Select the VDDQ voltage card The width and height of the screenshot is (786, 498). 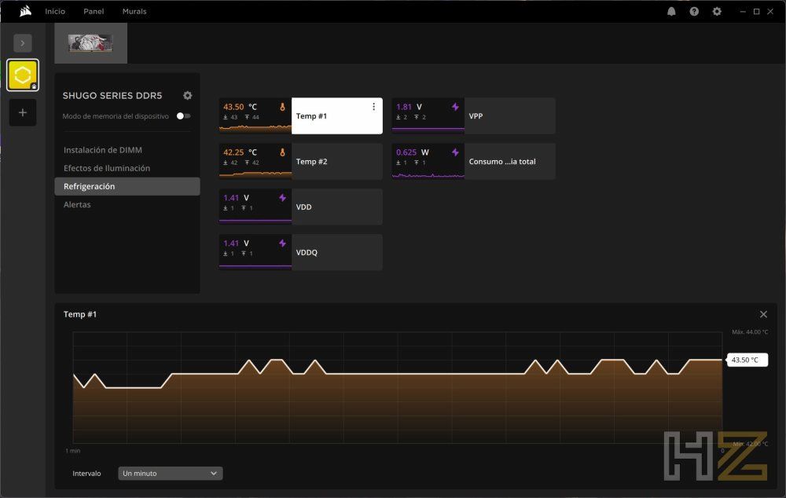tap(301, 252)
